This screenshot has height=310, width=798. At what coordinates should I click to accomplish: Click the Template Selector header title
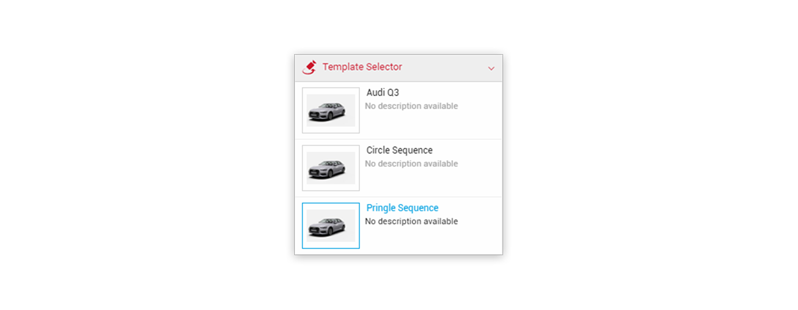[x=362, y=67]
